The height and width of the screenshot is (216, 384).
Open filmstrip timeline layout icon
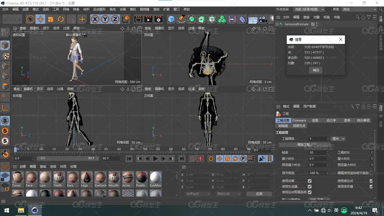[x=270, y=159]
